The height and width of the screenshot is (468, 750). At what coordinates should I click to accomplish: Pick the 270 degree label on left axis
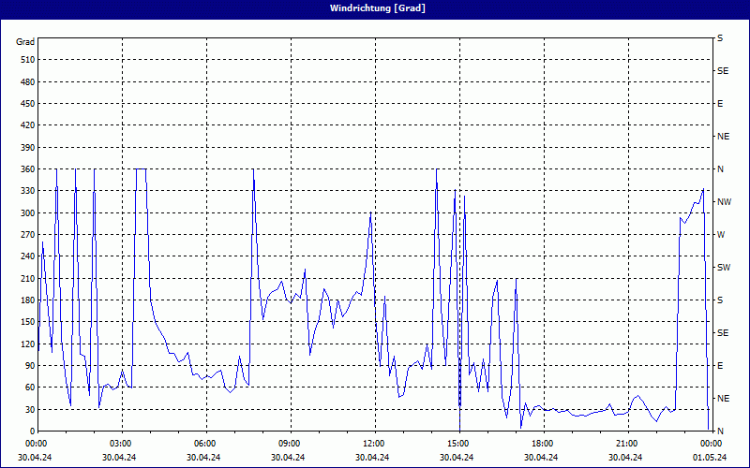click(x=25, y=235)
